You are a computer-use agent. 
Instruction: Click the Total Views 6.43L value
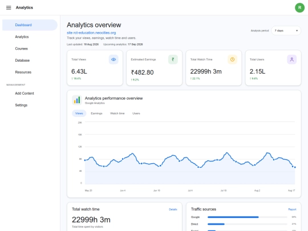[x=79, y=71]
